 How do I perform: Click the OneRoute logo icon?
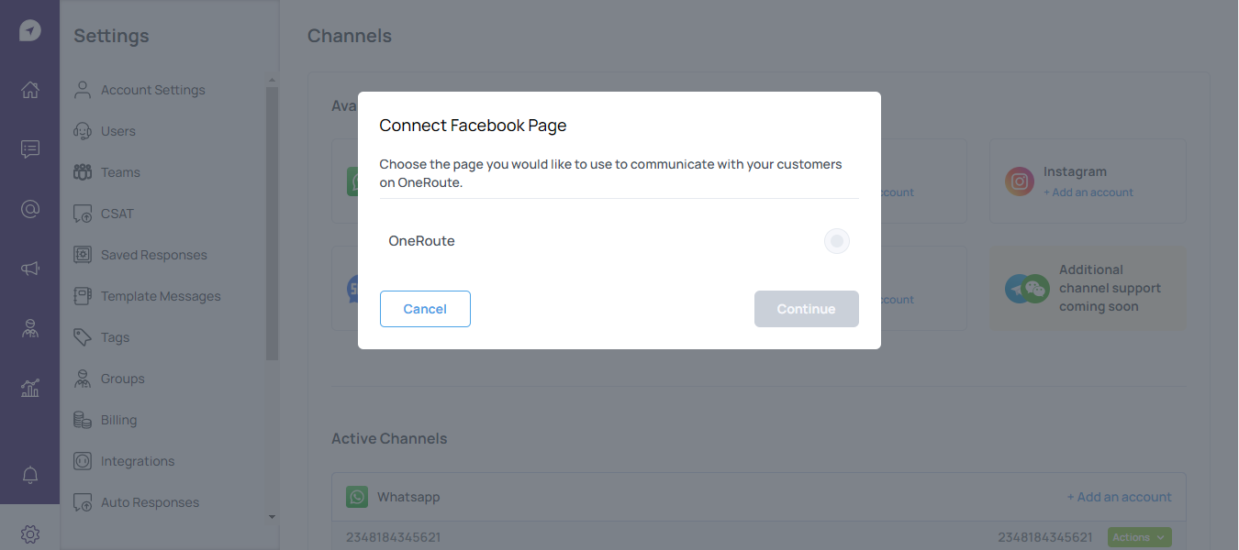(29, 30)
